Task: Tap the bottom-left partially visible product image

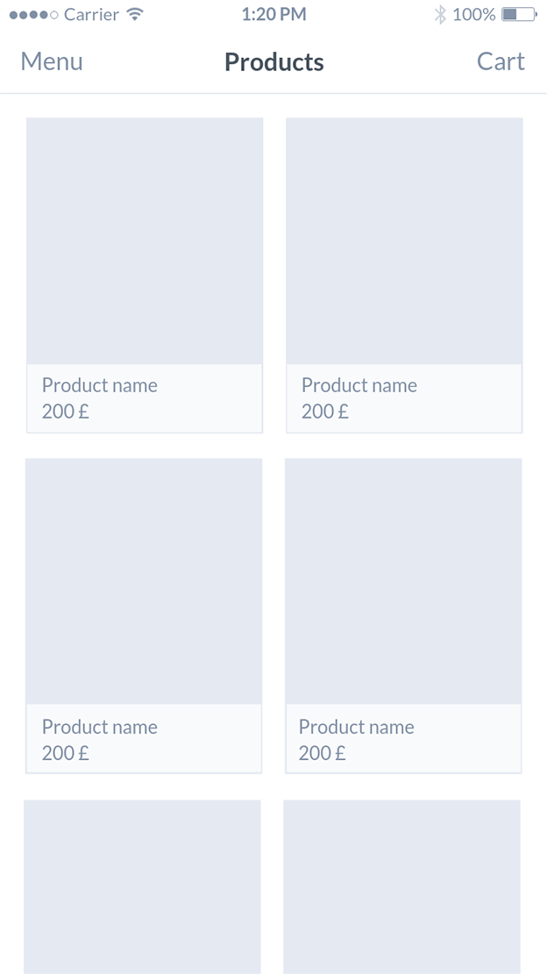Action: pyautogui.click(x=142, y=886)
